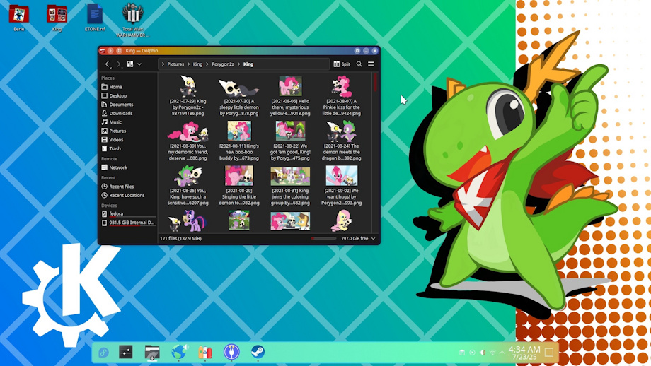Screen dimensions: 651x366
Task: Expand the free space dropdown in status bar
Action: 374,239
